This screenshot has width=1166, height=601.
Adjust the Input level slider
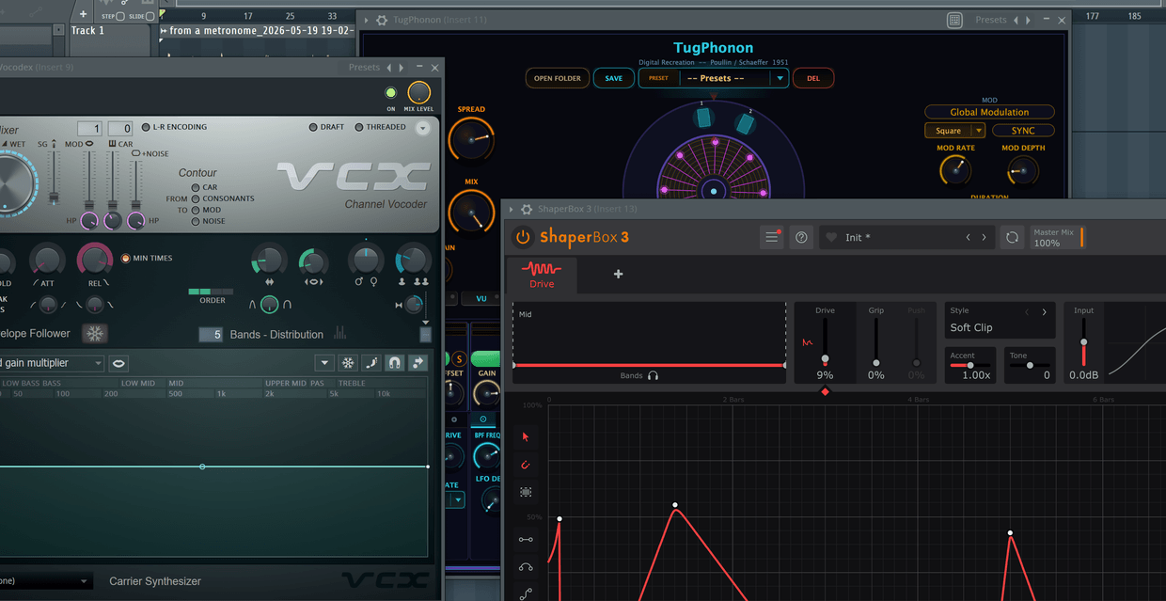(x=1083, y=341)
